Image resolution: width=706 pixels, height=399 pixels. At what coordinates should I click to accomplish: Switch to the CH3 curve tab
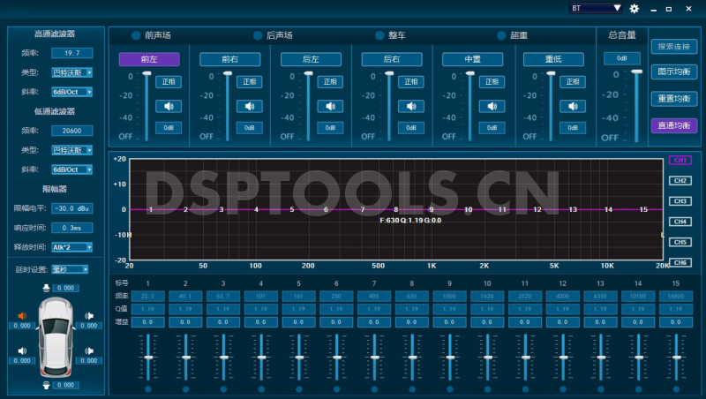click(680, 201)
